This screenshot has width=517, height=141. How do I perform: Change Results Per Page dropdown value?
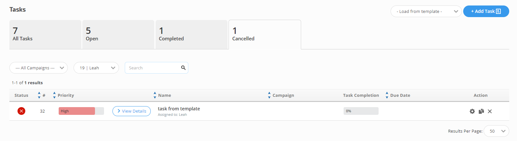(496, 131)
